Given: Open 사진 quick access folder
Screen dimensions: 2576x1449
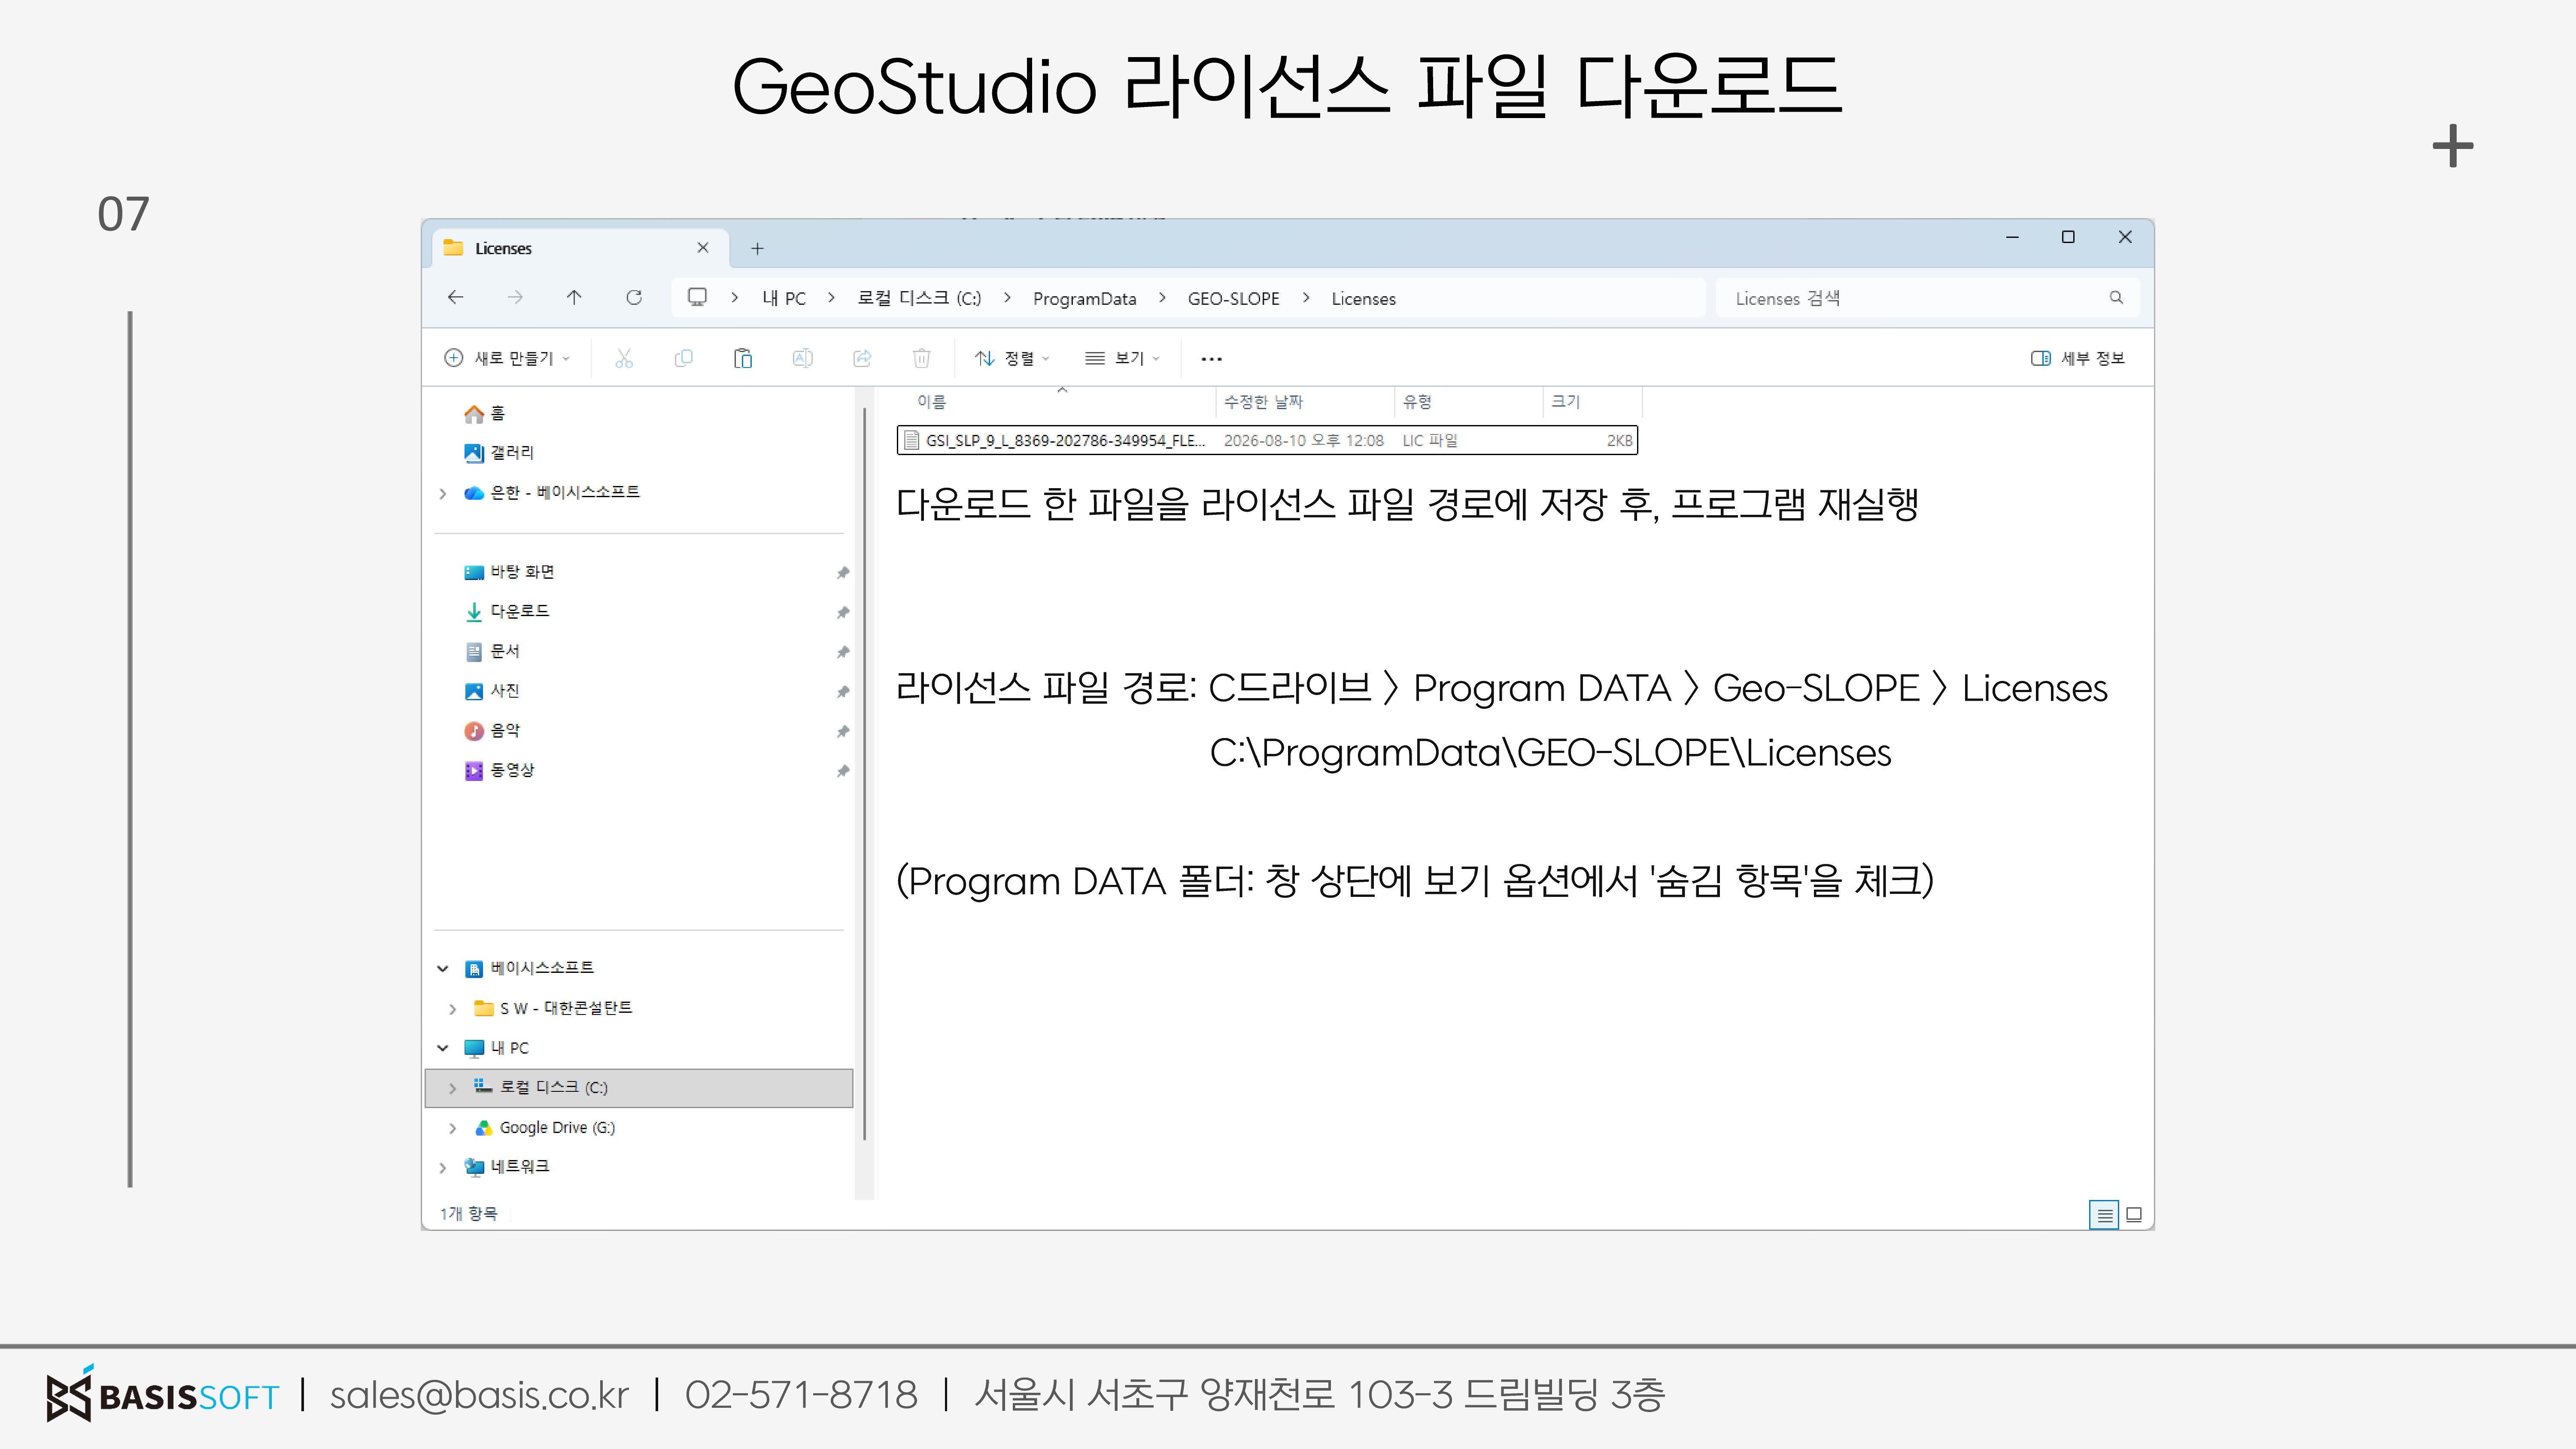Looking at the screenshot, I should [x=492, y=691].
